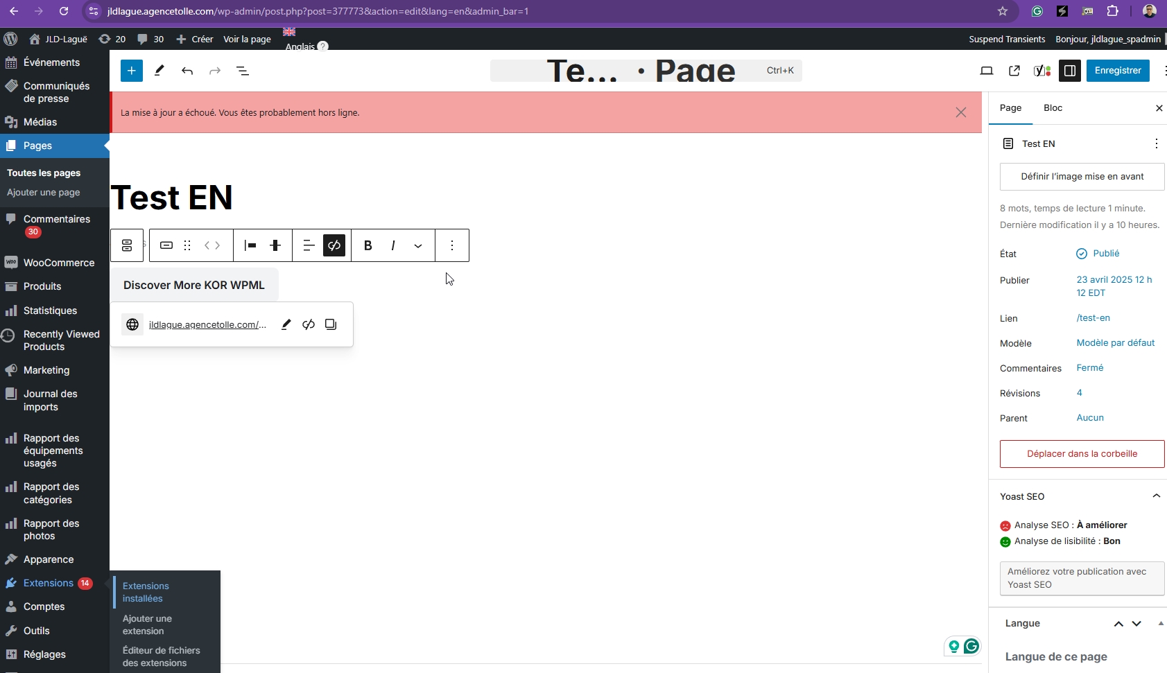The width and height of the screenshot is (1167, 673).
Task: Open the text alignment option
Action: point(309,245)
